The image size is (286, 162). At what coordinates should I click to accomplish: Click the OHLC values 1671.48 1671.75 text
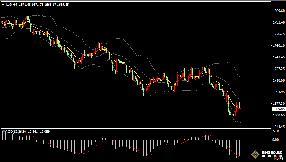tap(31, 5)
